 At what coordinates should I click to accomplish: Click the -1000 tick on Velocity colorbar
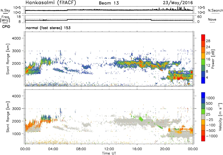(212, 136)
